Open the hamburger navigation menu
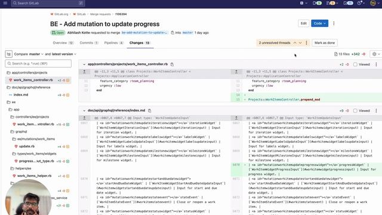The height and width of the screenshot is (215, 382). [5, 3]
